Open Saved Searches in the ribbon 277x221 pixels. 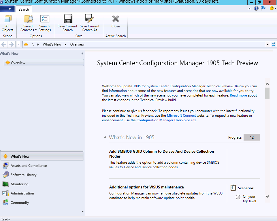28,23
